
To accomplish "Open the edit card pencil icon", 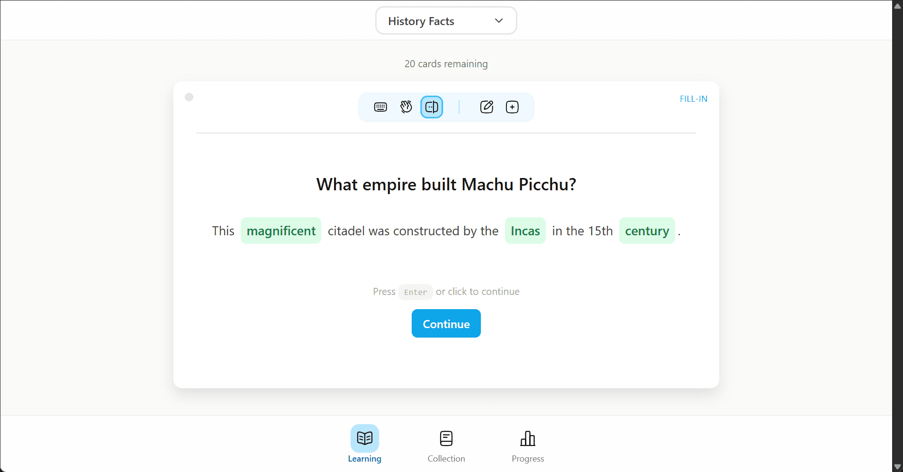I will pyautogui.click(x=487, y=107).
